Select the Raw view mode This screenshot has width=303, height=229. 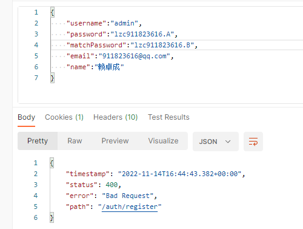point(75,141)
